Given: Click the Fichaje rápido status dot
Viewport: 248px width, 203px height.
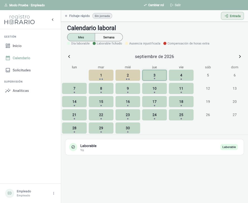Looking at the screenshot, I should pos(66,16).
